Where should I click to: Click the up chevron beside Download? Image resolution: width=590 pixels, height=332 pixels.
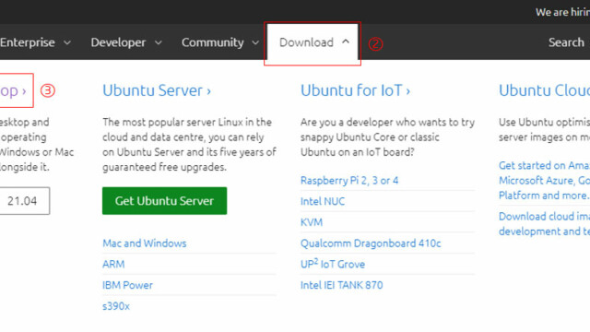[x=346, y=41]
